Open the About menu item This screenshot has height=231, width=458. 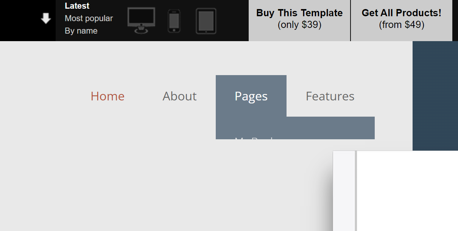coord(179,96)
